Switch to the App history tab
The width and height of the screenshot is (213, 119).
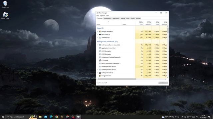point(116,19)
